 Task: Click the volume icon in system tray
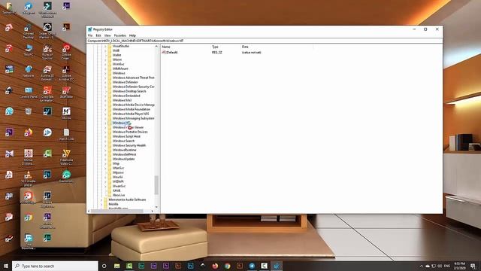tap(440, 266)
